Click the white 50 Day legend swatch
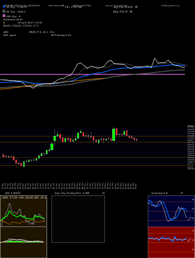This screenshot has height=258, width=195. (4, 11)
